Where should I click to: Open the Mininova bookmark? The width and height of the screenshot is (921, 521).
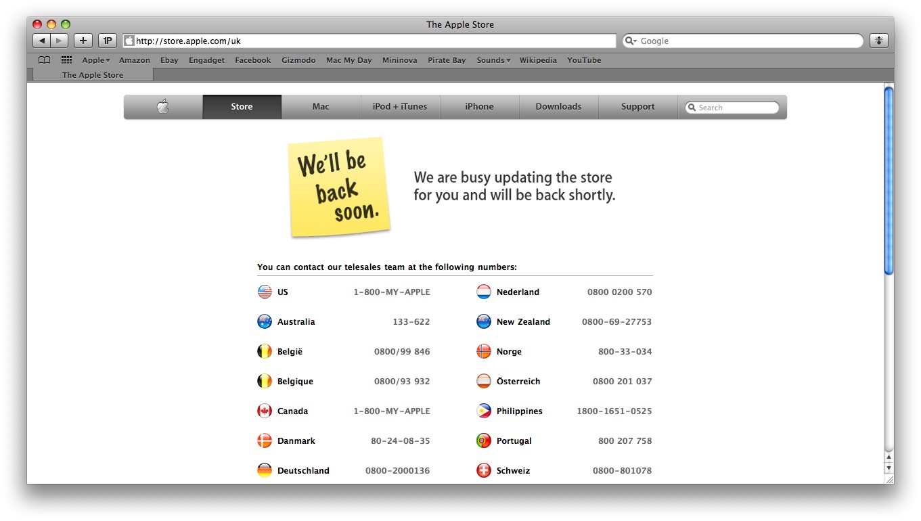399,60
